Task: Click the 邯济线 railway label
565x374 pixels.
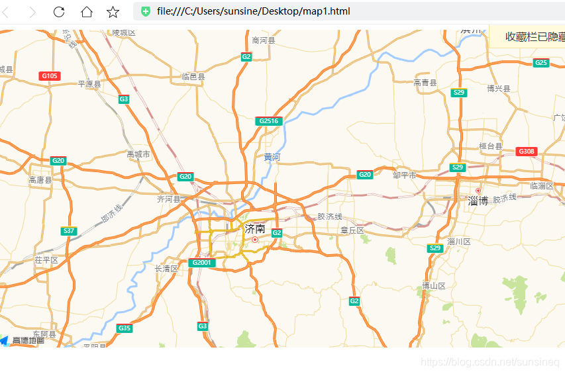Action: (x=112, y=213)
